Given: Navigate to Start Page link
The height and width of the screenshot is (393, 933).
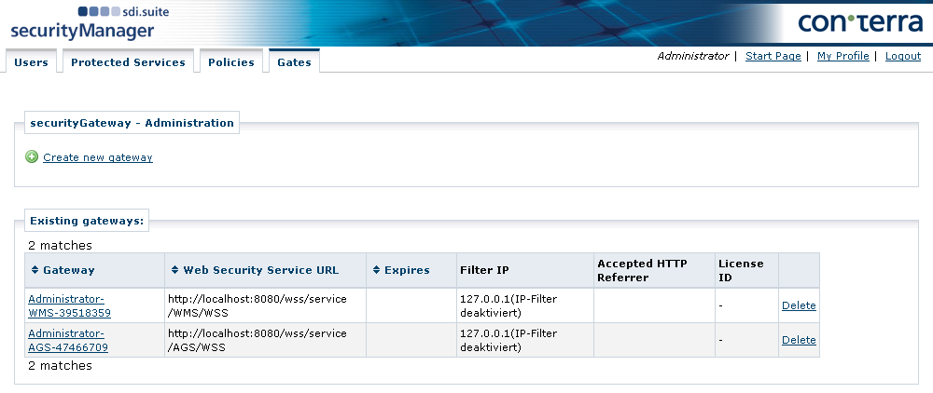Looking at the screenshot, I should coord(773,56).
